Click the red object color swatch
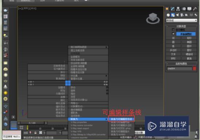200x140 pixels. click(x=195, y=69)
